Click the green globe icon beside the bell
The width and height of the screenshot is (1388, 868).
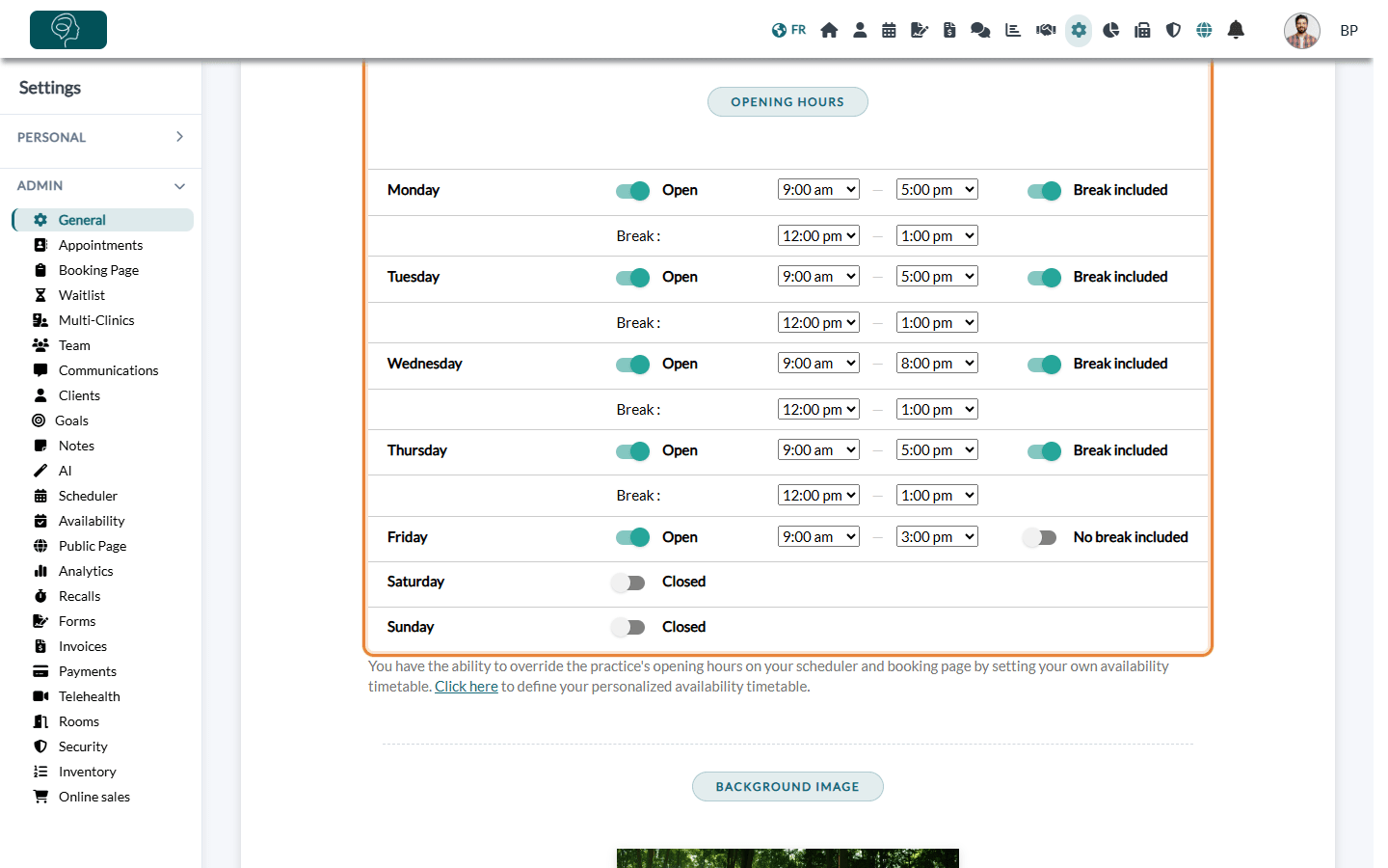[1204, 30]
